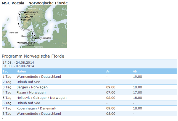The height and width of the screenshot is (121, 178).
Task: Click the 'WARNEMUENDE' label on the map
Action: point(26,43)
